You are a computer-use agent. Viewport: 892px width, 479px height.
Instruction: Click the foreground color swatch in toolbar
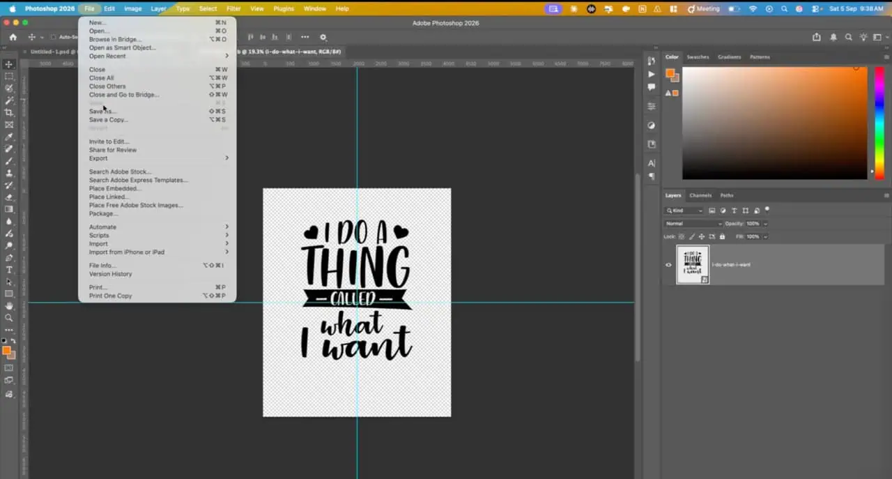[6, 351]
